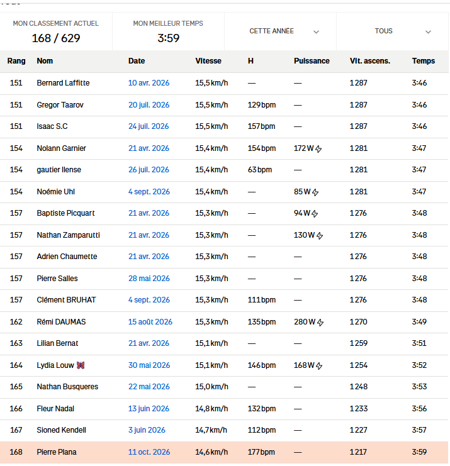Open the Cette année period dropdown
The height and width of the screenshot is (466, 450).
[280, 31]
